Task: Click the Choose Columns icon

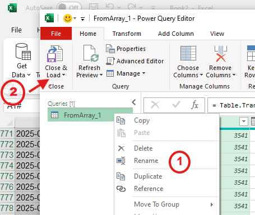Action: 188,53
